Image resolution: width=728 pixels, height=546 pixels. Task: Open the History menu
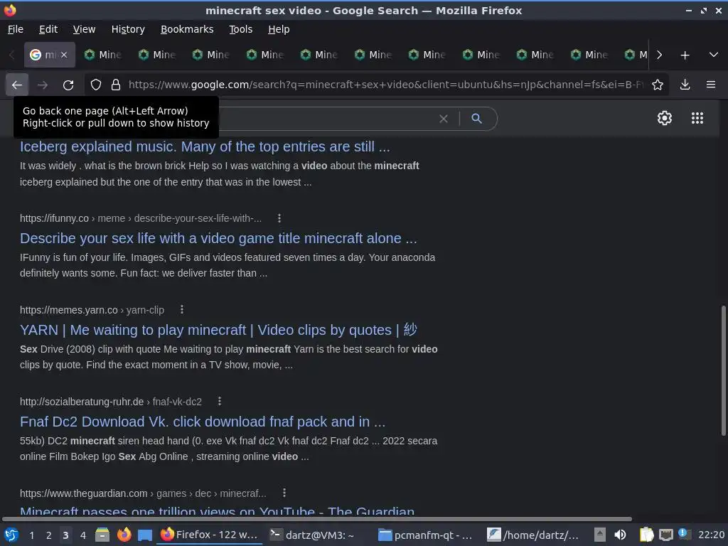coord(128,29)
